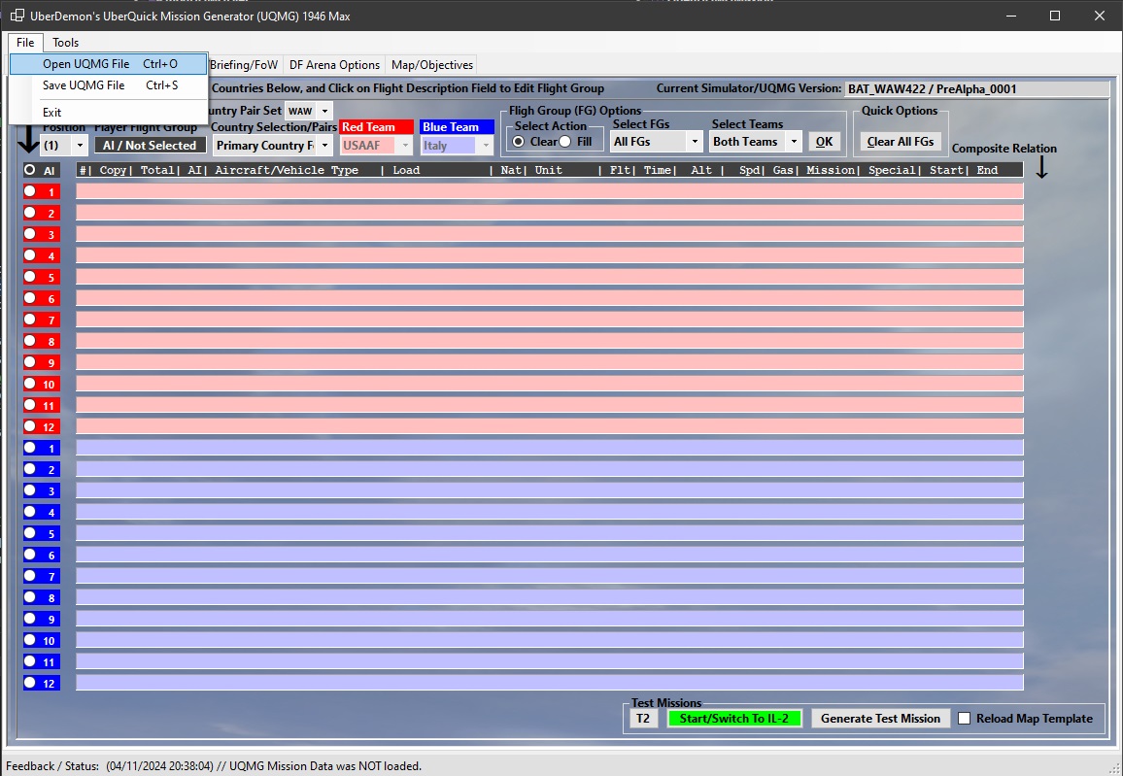Click red flight group 1 description field

point(550,191)
